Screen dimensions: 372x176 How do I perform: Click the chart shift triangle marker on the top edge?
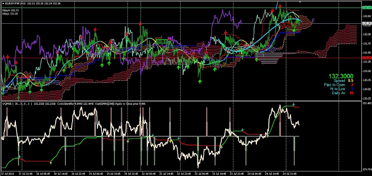300,2
